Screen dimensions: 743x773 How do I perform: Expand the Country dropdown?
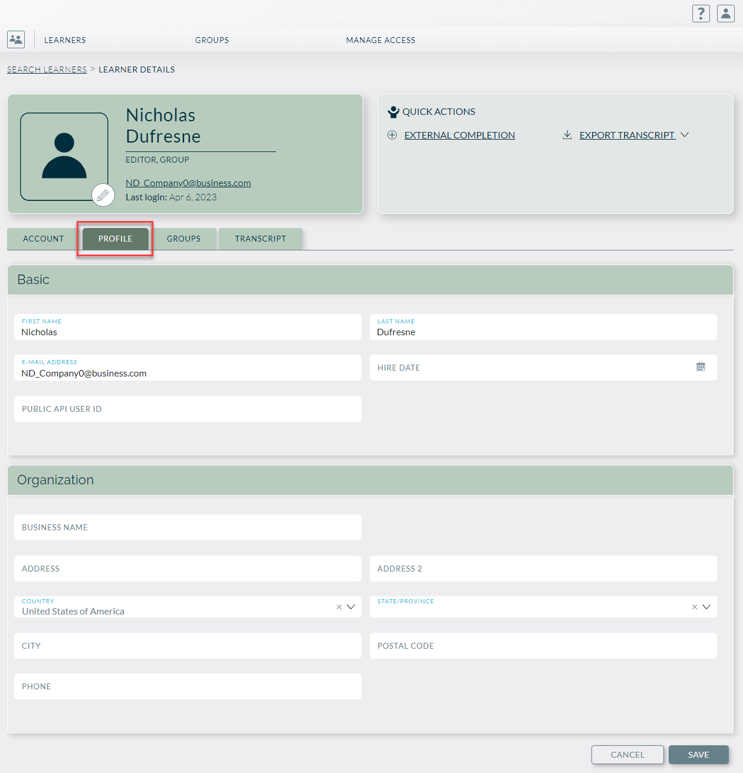tap(351, 606)
